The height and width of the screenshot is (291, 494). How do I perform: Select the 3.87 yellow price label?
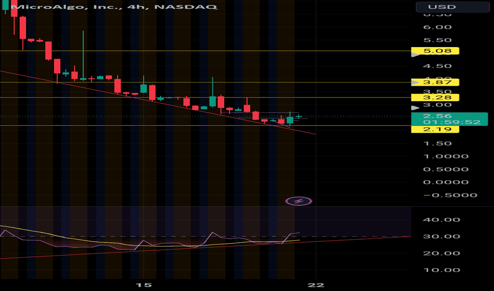pos(435,83)
